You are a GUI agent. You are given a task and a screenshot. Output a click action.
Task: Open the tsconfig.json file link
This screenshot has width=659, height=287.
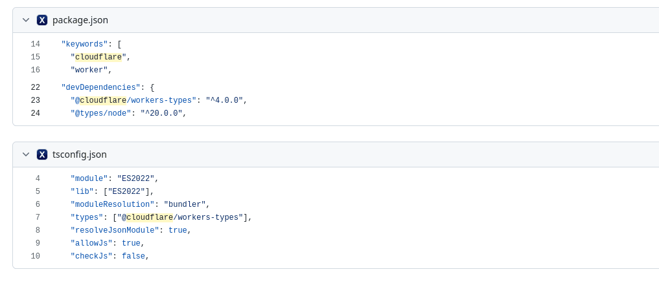[79, 154]
